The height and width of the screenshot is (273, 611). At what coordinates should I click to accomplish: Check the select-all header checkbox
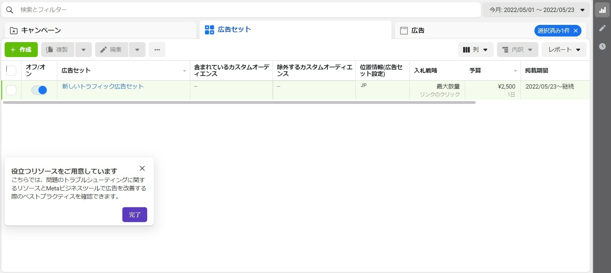11,70
